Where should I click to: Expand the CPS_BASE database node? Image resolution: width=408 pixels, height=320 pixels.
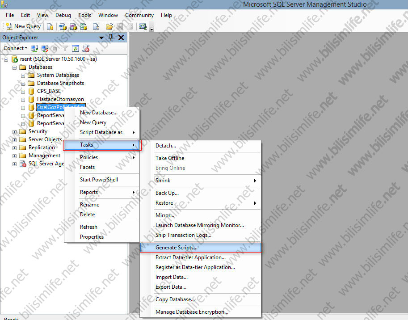[x=23, y=92]
